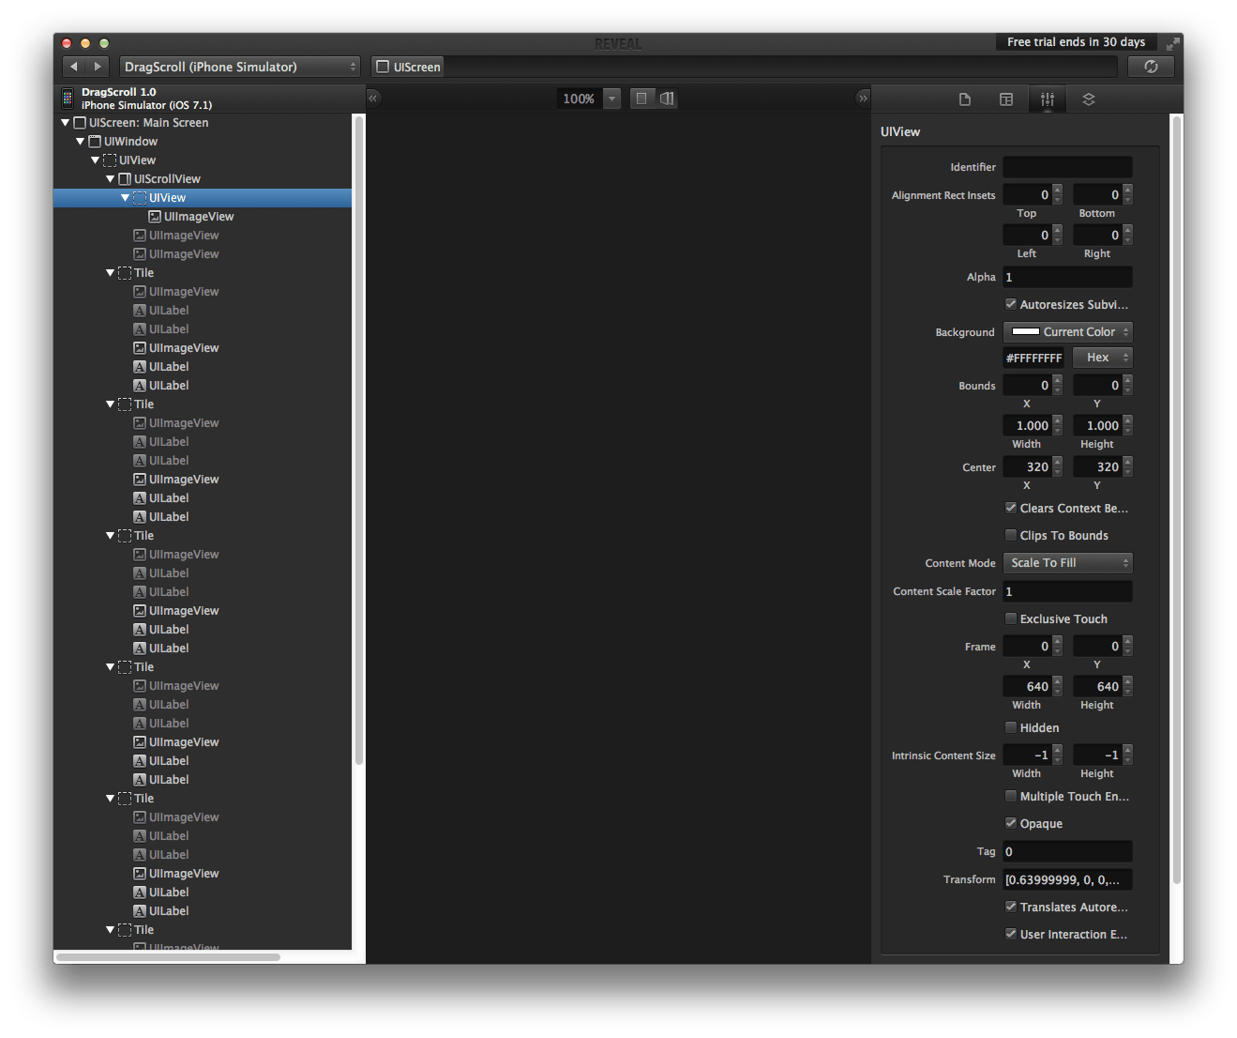The width and height of the screenshot is (1237, 1038).
Task: Click the dashed icon of the highlighted UIView row
Action: click(x=140, y=198)
